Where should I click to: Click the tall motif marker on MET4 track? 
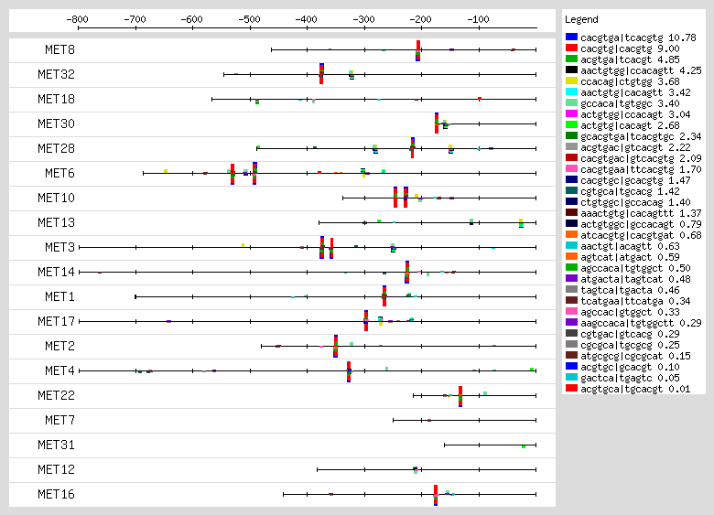click(349, 370)
